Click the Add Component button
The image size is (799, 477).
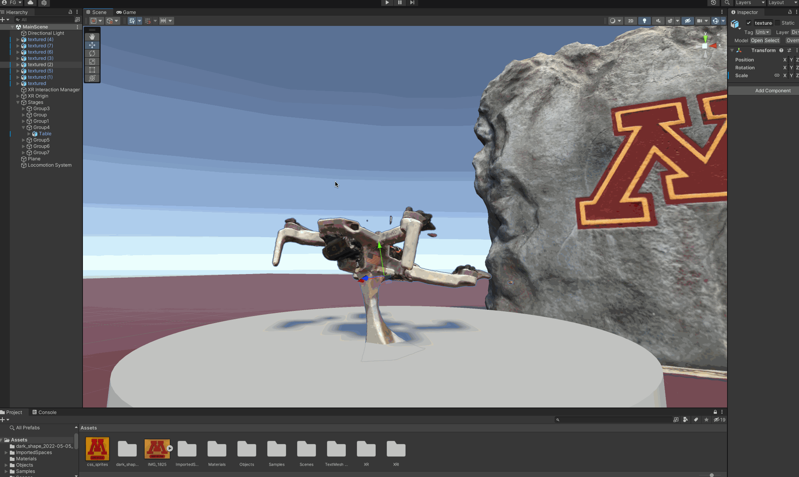[772, 91]
